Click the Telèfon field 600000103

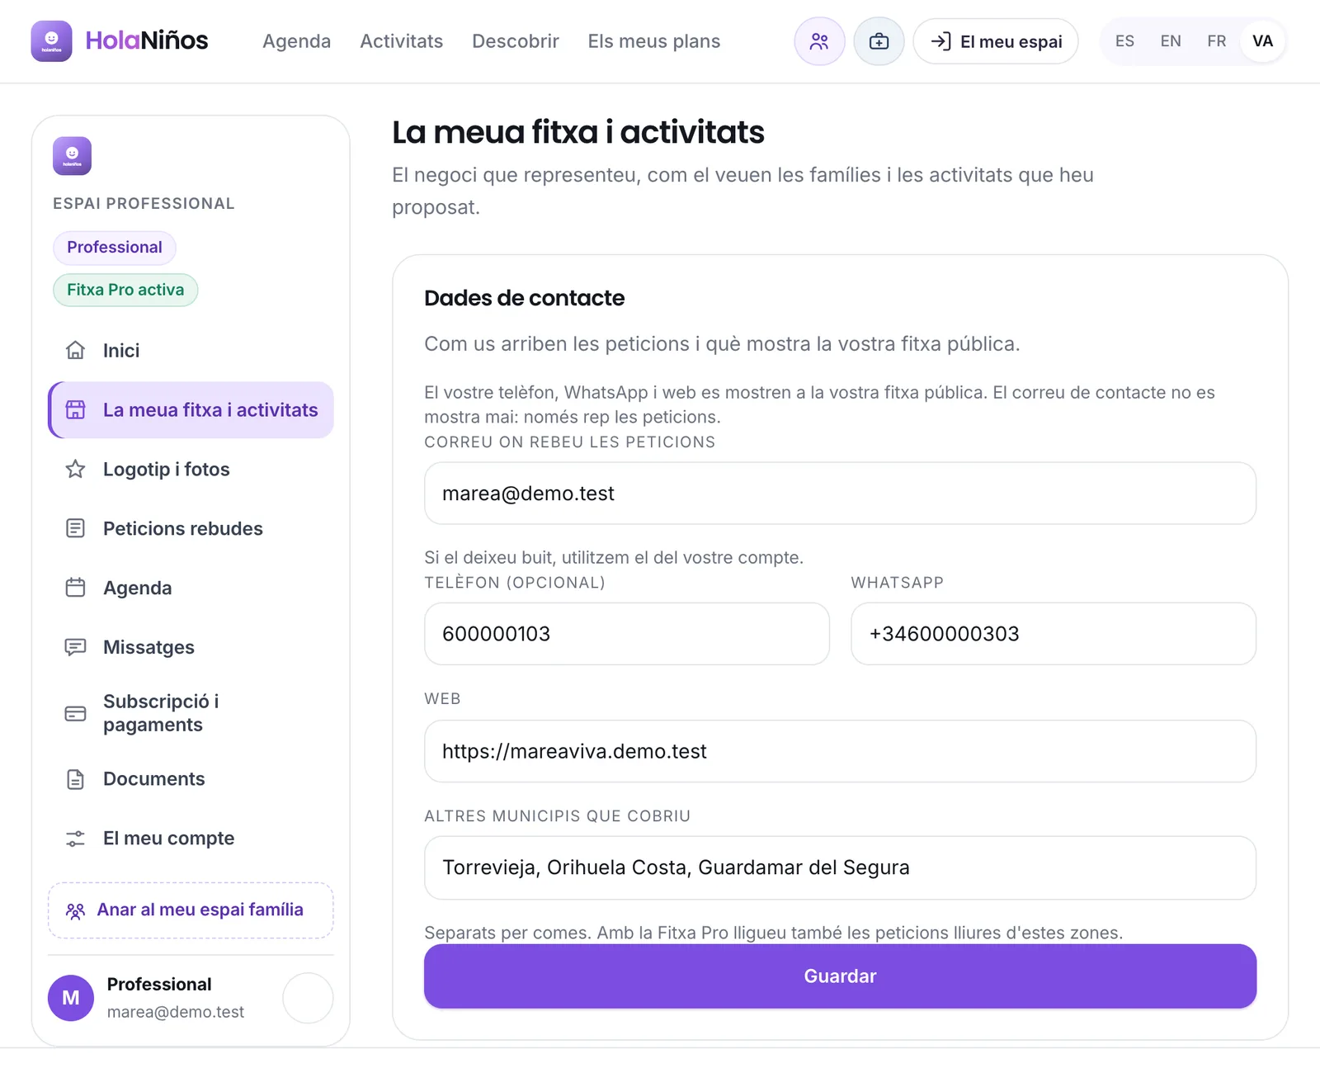tap(626, 633)
